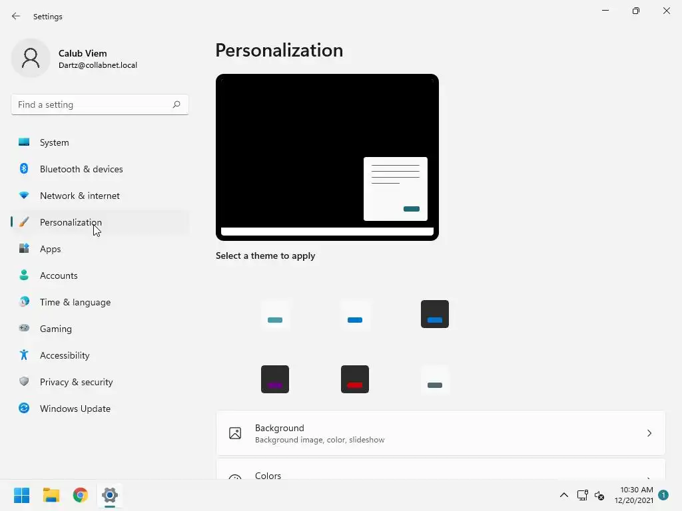Close the Settings window
Viewport: 682px width, 511px height.
click(666, 11)
